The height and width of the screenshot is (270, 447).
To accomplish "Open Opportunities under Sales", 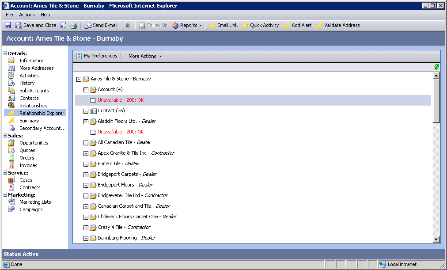I will (34, 143).
